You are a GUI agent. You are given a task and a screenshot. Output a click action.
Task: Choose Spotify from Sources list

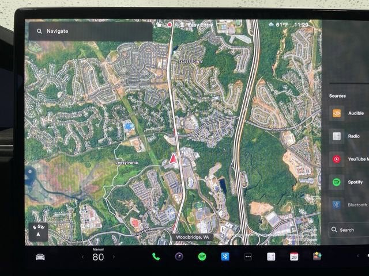(x=346, y=182)
